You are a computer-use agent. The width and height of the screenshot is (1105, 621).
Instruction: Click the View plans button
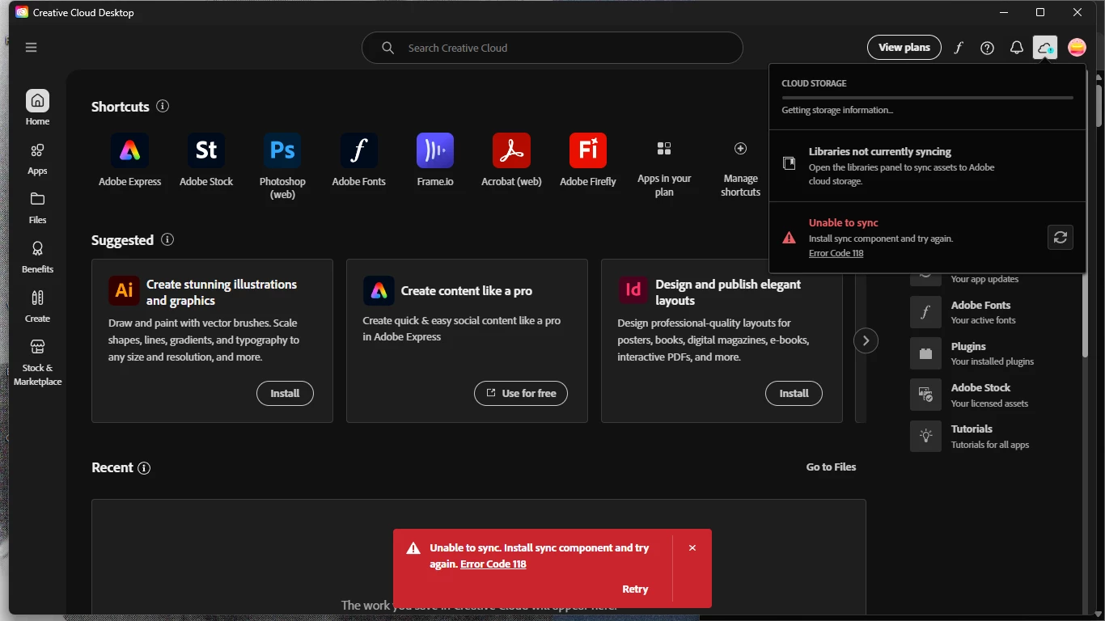(904, 48)
